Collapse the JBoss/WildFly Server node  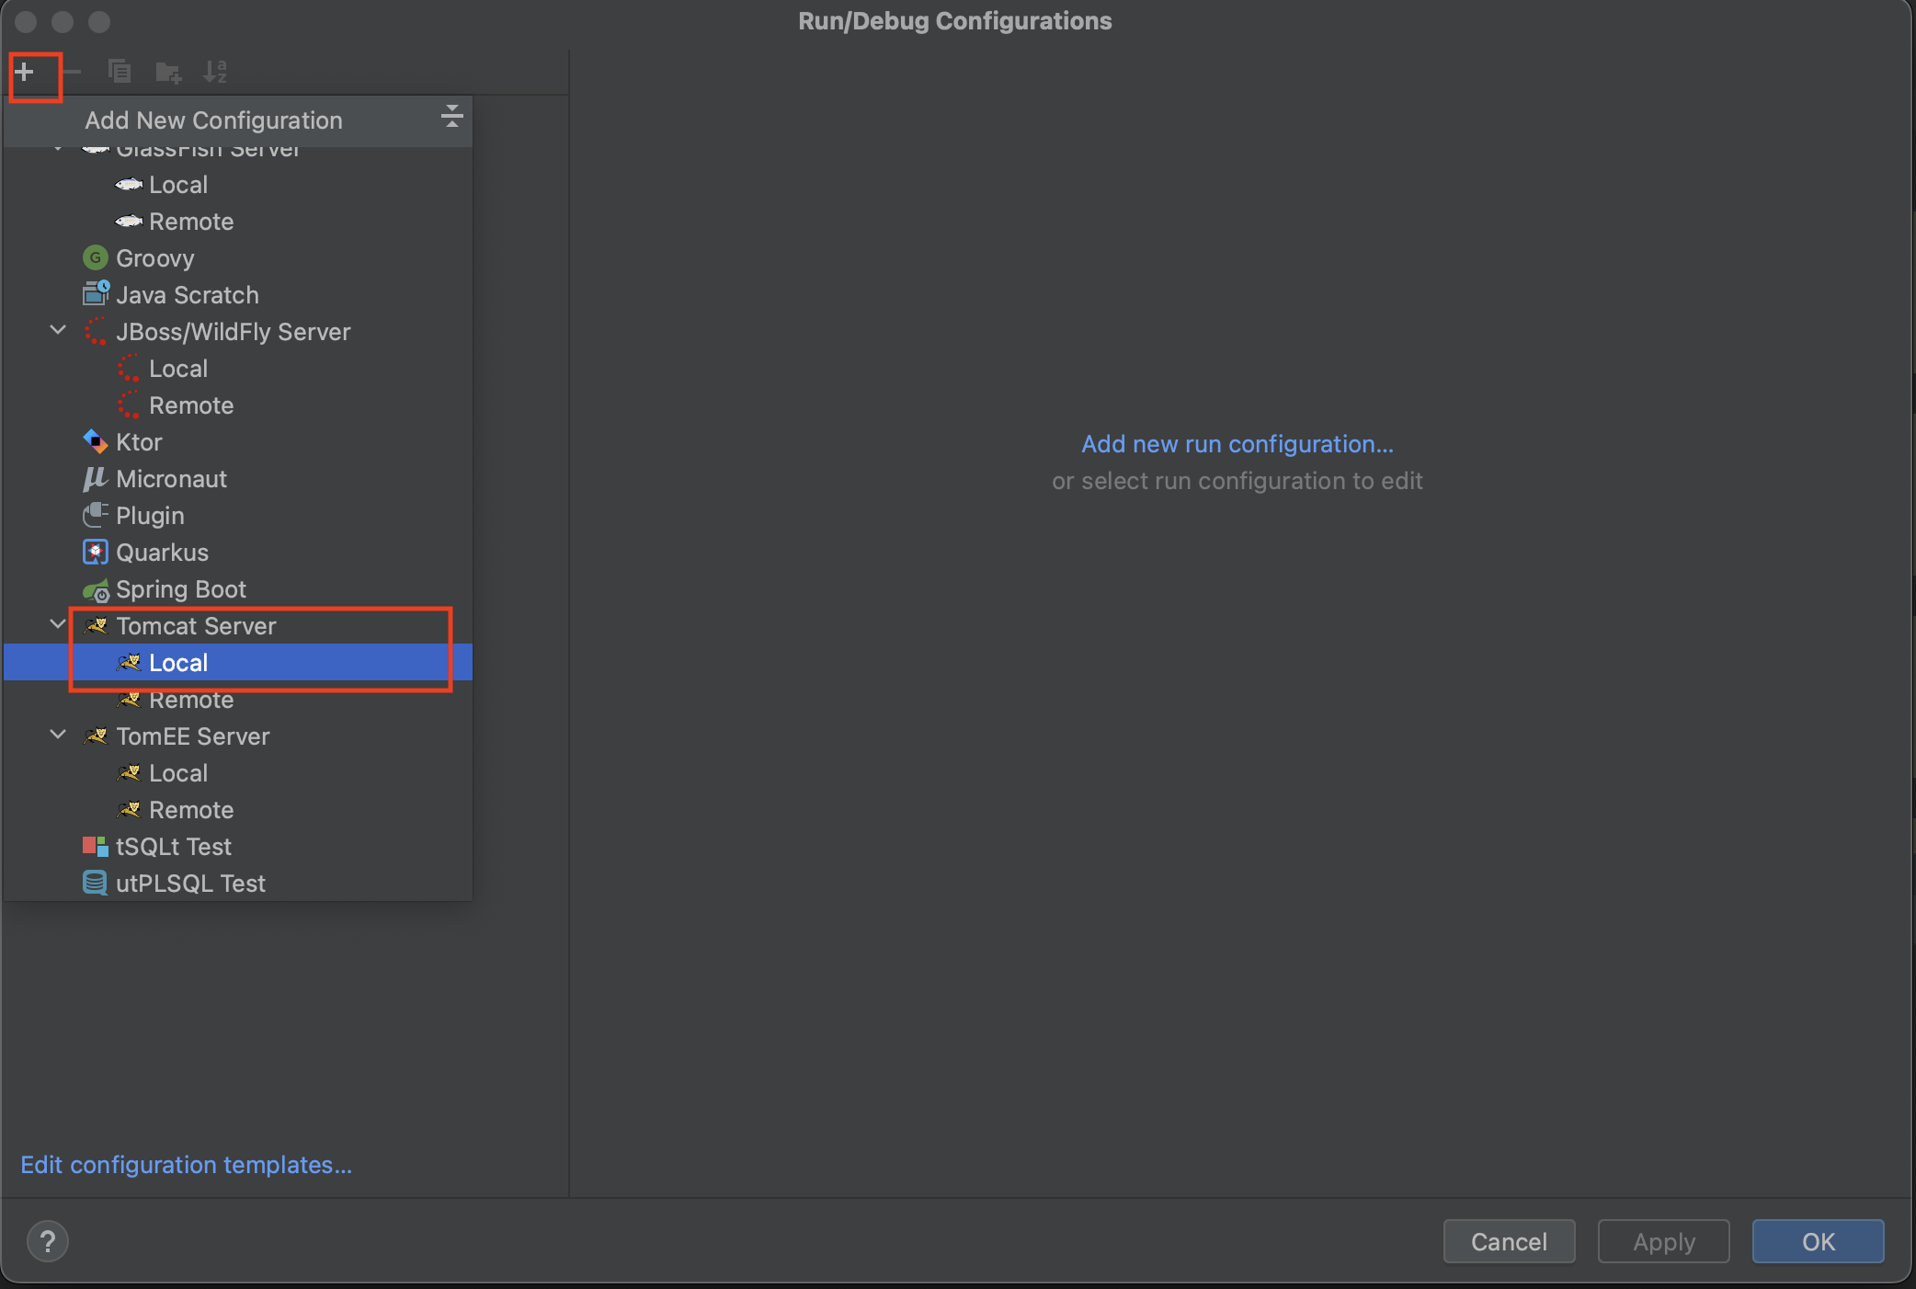[58, 331]
